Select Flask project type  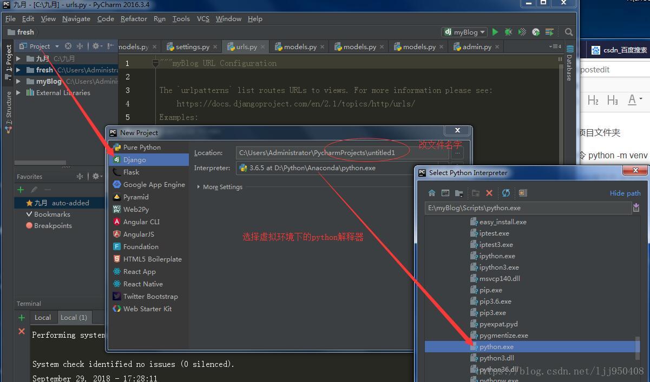(149, 172)
